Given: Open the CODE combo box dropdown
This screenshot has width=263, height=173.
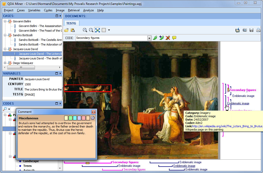Looking at the screenshot, I should click(x=149, y=38).
